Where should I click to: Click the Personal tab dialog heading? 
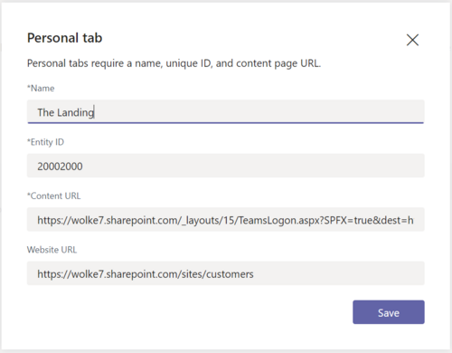point(65,38)
